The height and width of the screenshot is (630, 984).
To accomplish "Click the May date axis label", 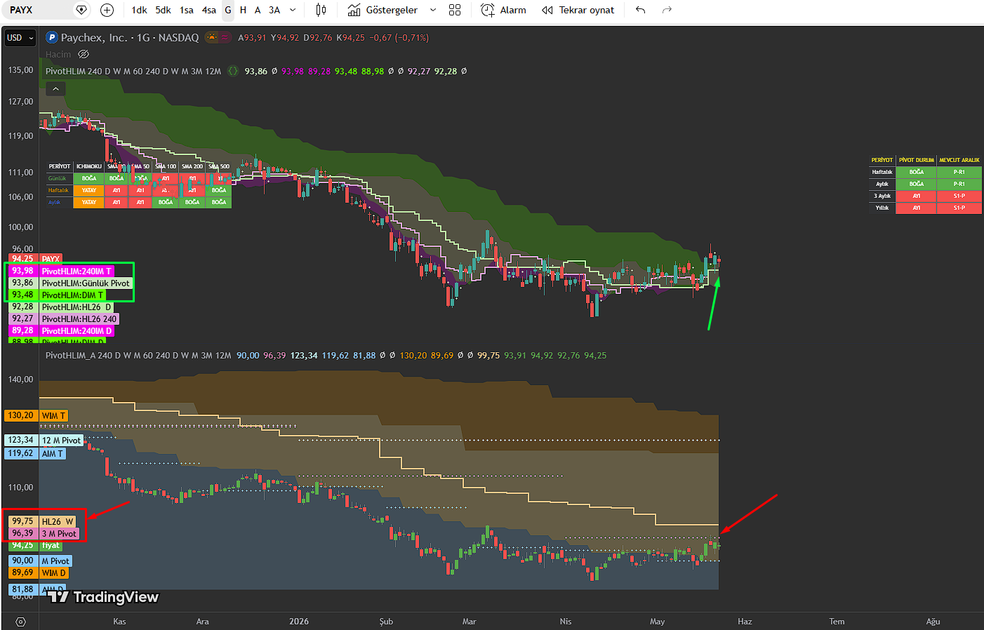I will click(658, 622).
